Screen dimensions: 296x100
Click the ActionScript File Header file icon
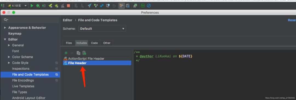(x=66, y=59)
